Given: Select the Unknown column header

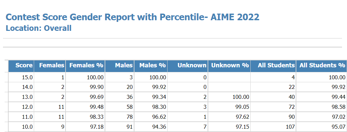Looking at the screenshot, I should coord(188,66).
